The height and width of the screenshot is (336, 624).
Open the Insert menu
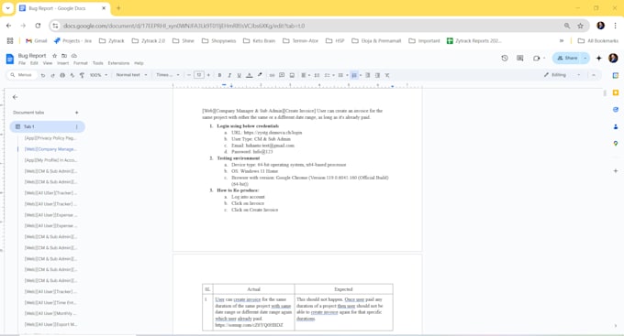(63, 63)
